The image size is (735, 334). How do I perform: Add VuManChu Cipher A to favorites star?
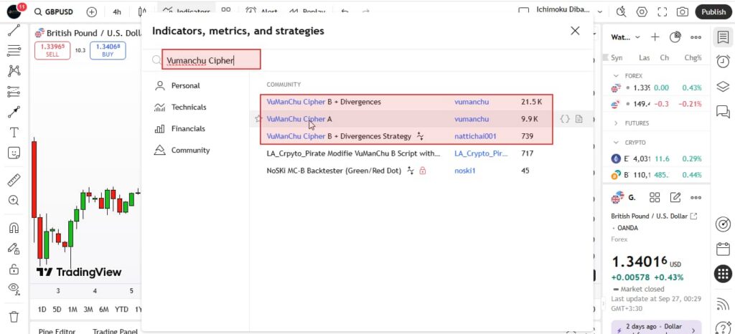tap(258, 120)
